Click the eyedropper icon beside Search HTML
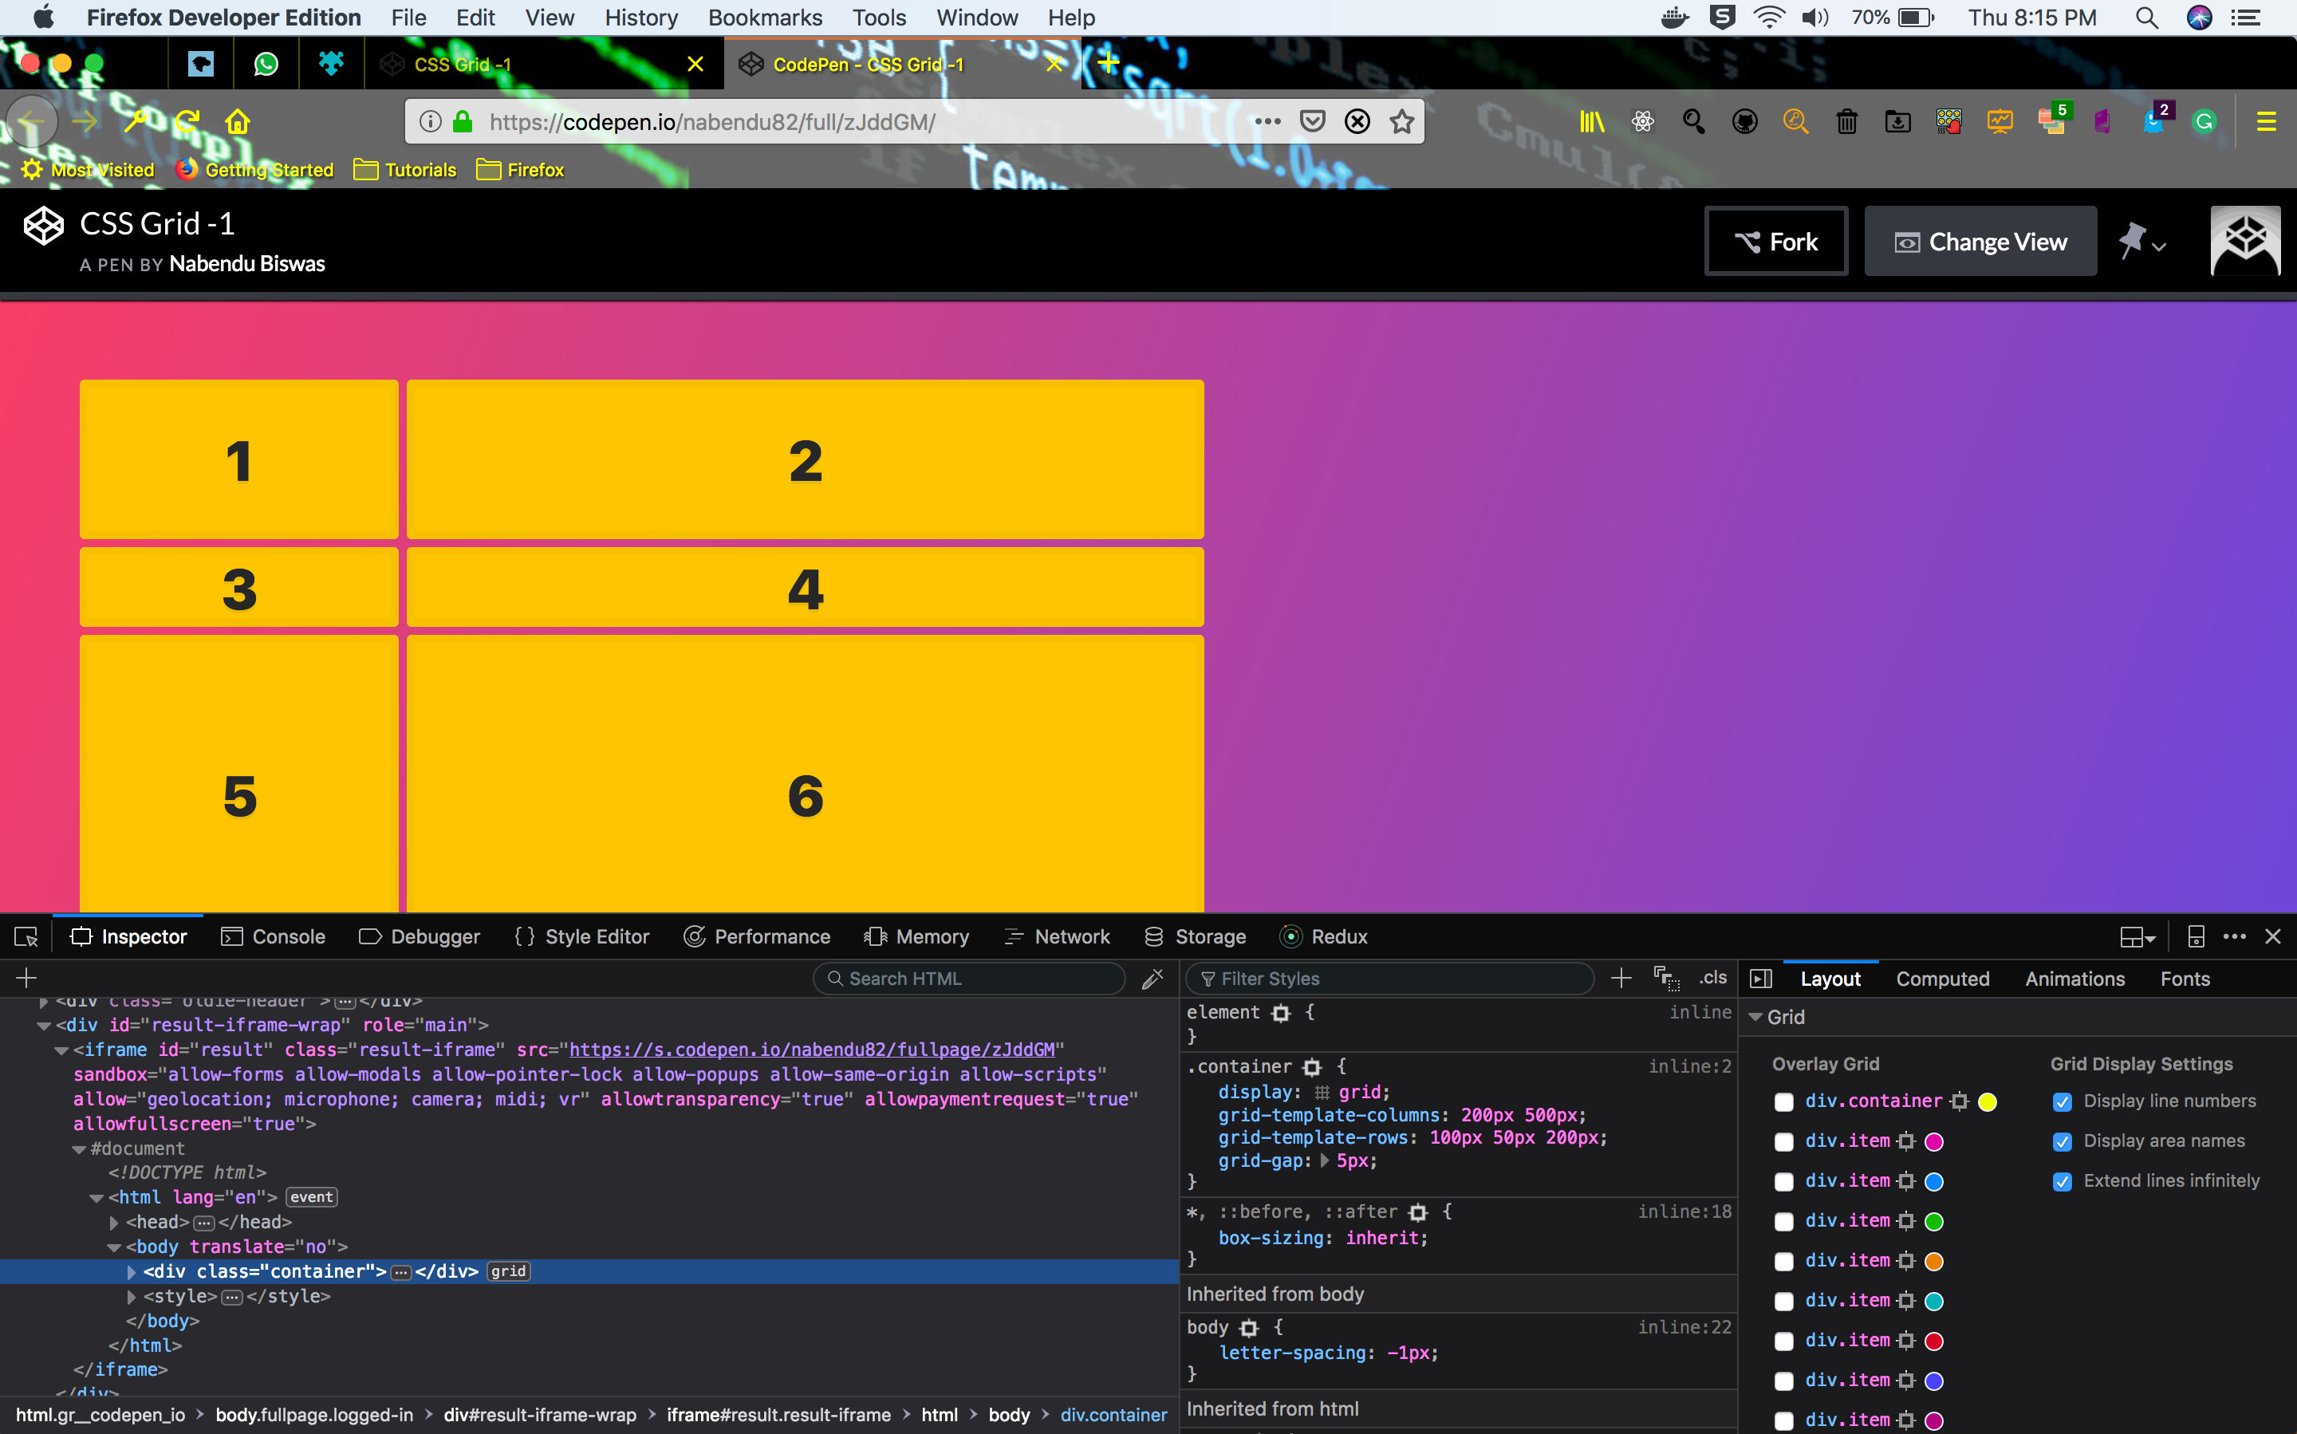The height and width of the screenshot is (1434, 2297). [x=1152, y=979]
